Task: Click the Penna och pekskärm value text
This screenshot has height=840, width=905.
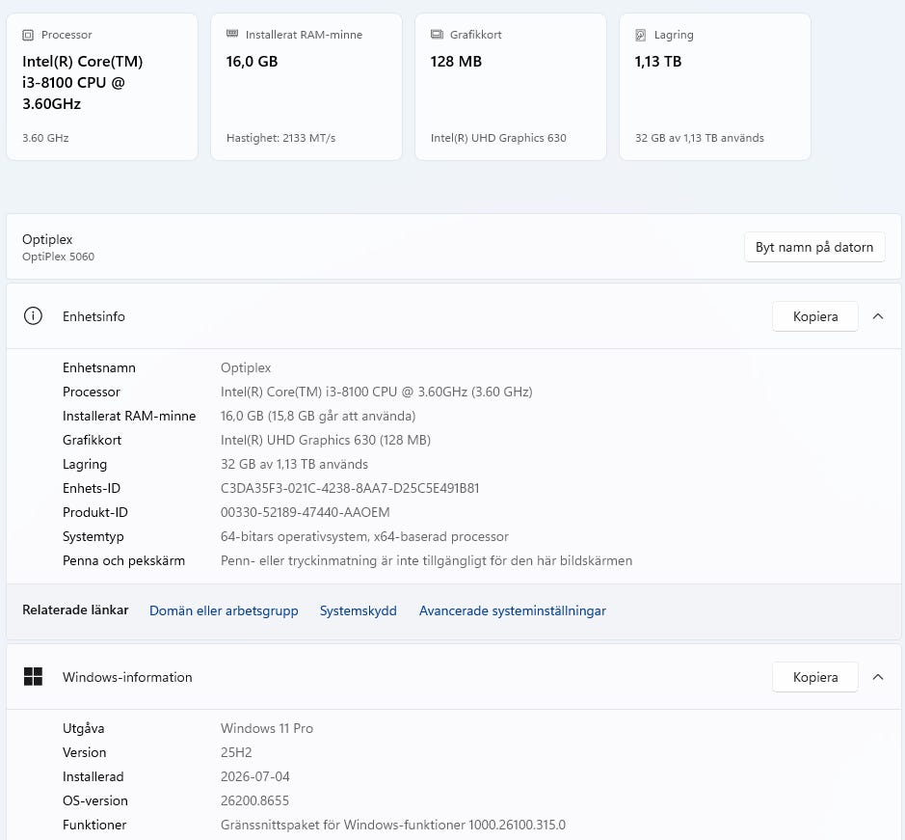Action: pos(427,561)
